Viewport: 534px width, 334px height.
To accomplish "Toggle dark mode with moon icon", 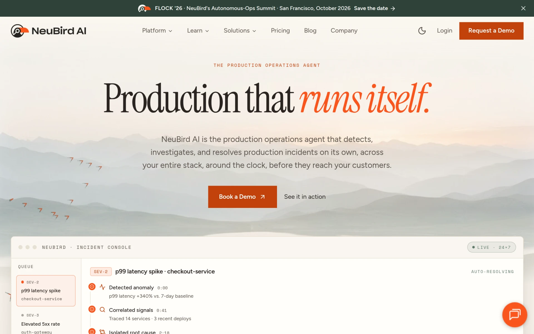I will pyautogui.click(x=422, y=31).
